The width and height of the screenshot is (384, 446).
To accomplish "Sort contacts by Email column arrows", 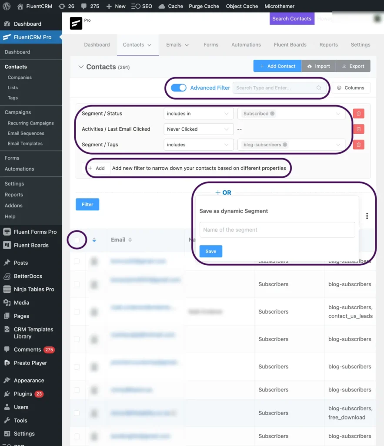I will point(130,240).
